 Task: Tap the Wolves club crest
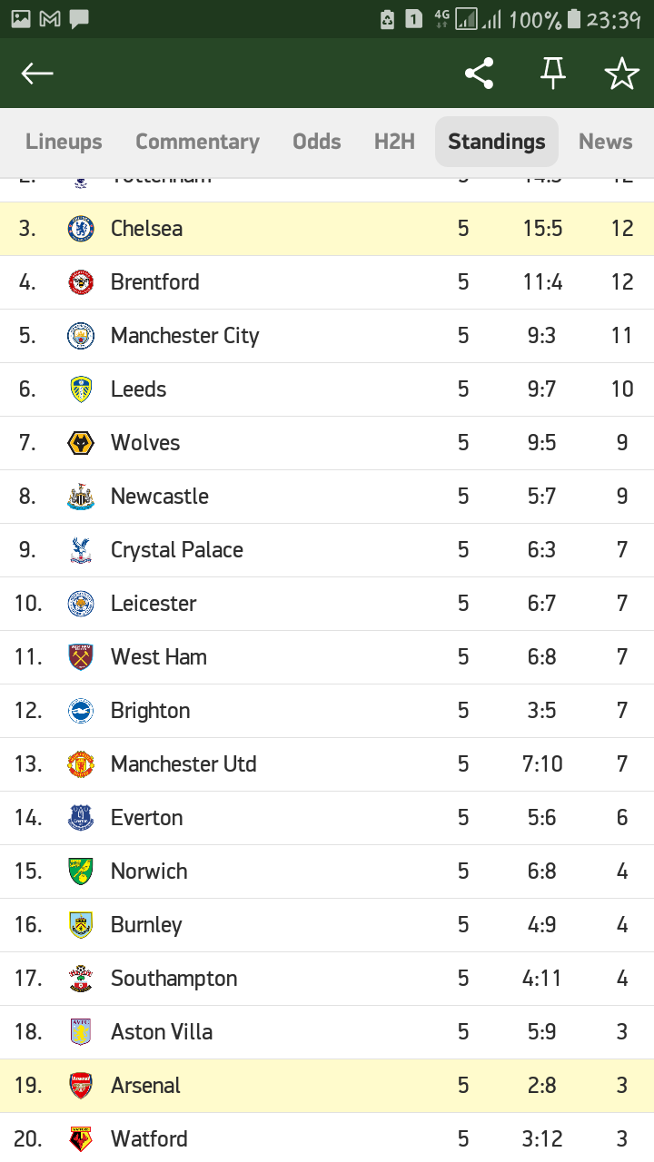click(x=81, y=443)
